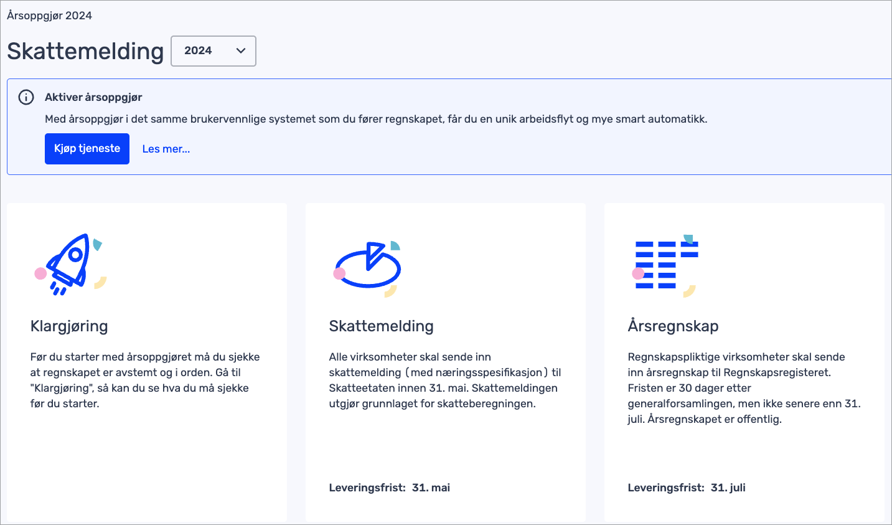Click the banner text about smart automatikk

coord(376,119)
